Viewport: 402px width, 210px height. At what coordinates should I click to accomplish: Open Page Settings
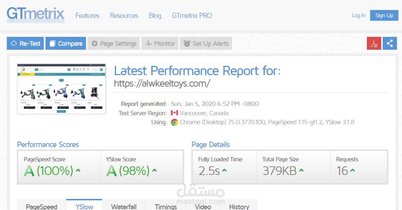click(114, 44)
